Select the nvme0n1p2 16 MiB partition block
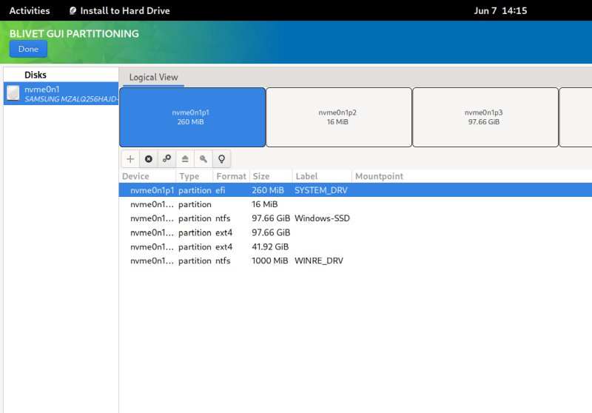The image size is (592, 413). [338, 117]
